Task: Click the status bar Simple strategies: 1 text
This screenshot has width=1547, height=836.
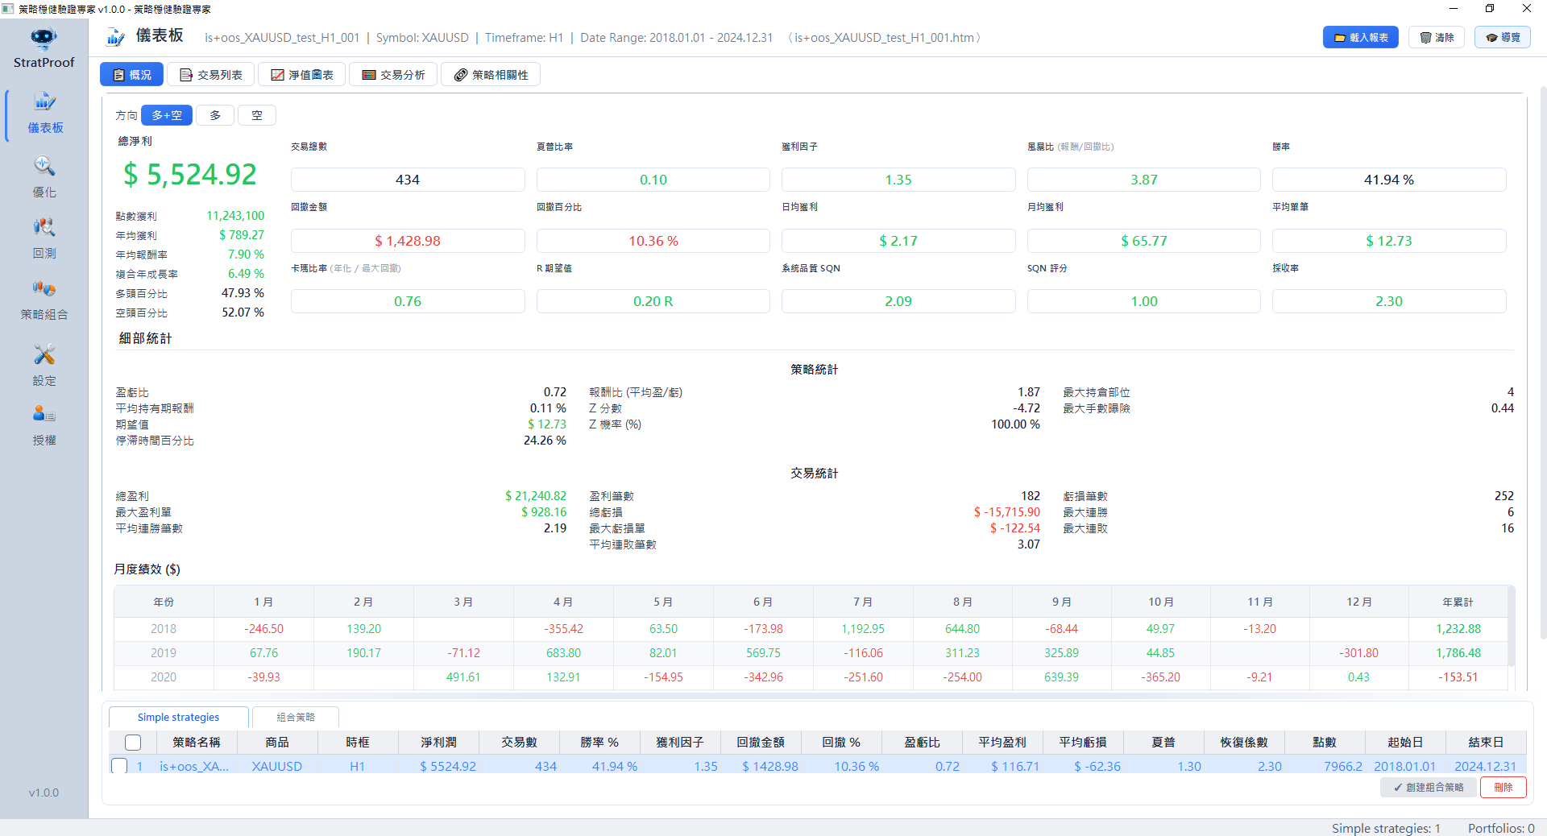Action: (x=1386, y=828)
